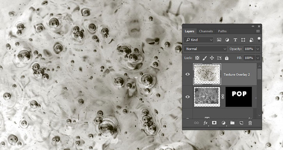Lock image pixels with brush icon
The image size is (283, 150).
tap(205, 58)
